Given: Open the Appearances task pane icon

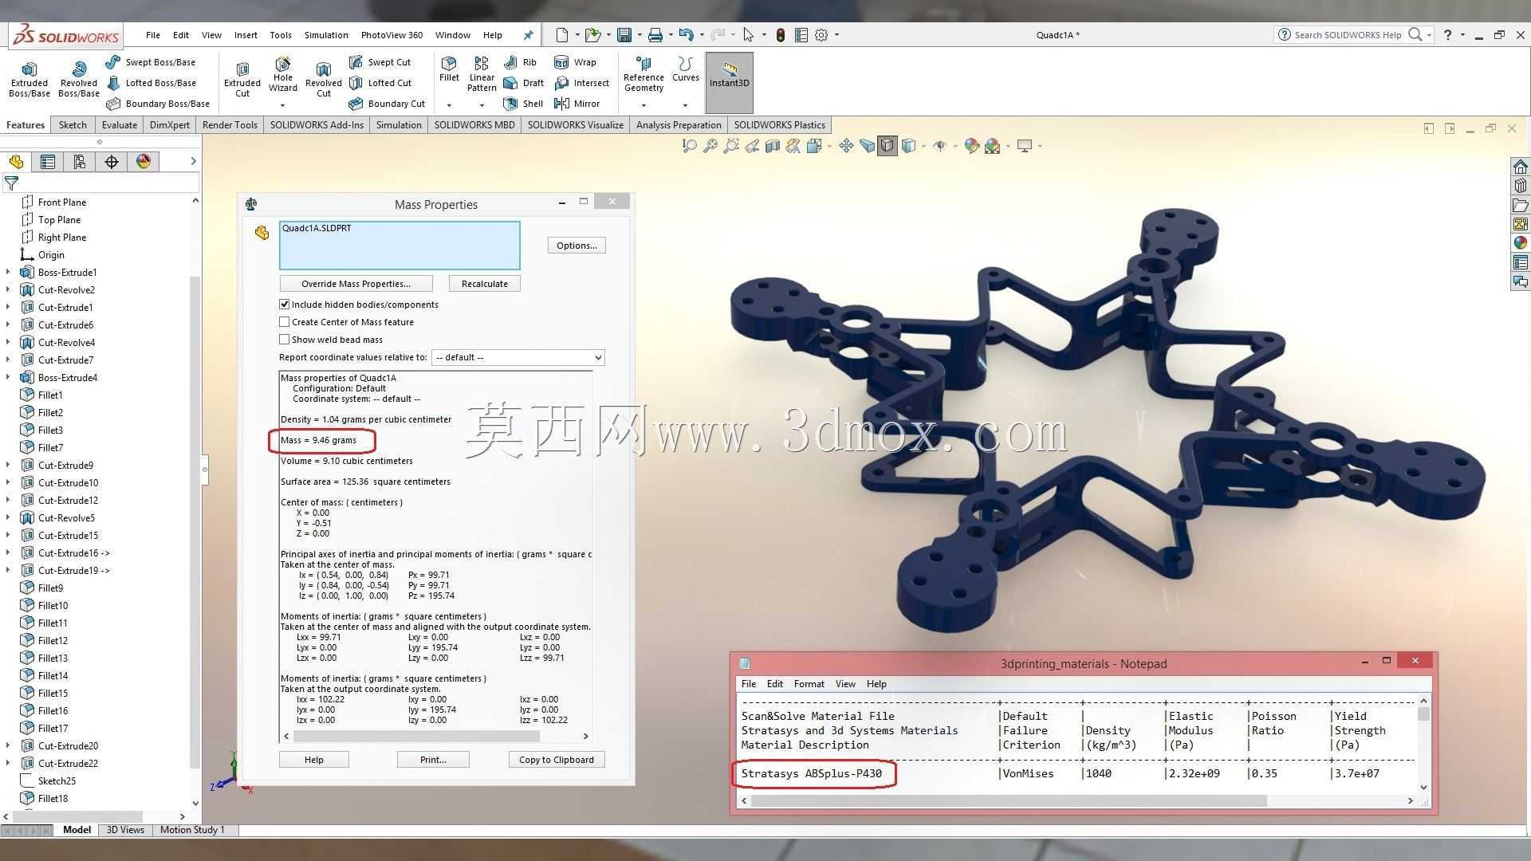Looking at the screenshot, I should click(x=1521, y=243).
